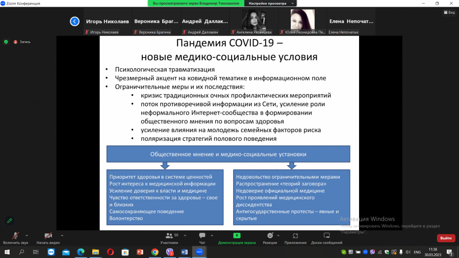Open the view settings dropdown at top
Viewport: 459px width, 258px height.
(x=270, y=3)
